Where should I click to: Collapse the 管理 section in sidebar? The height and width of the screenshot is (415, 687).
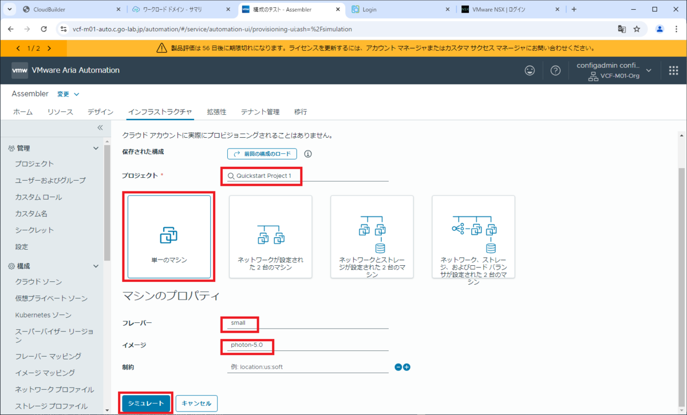96,148
